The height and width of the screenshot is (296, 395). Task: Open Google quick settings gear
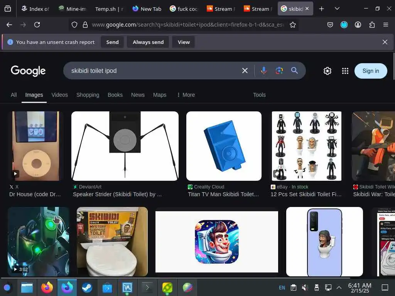coord(327,71)
